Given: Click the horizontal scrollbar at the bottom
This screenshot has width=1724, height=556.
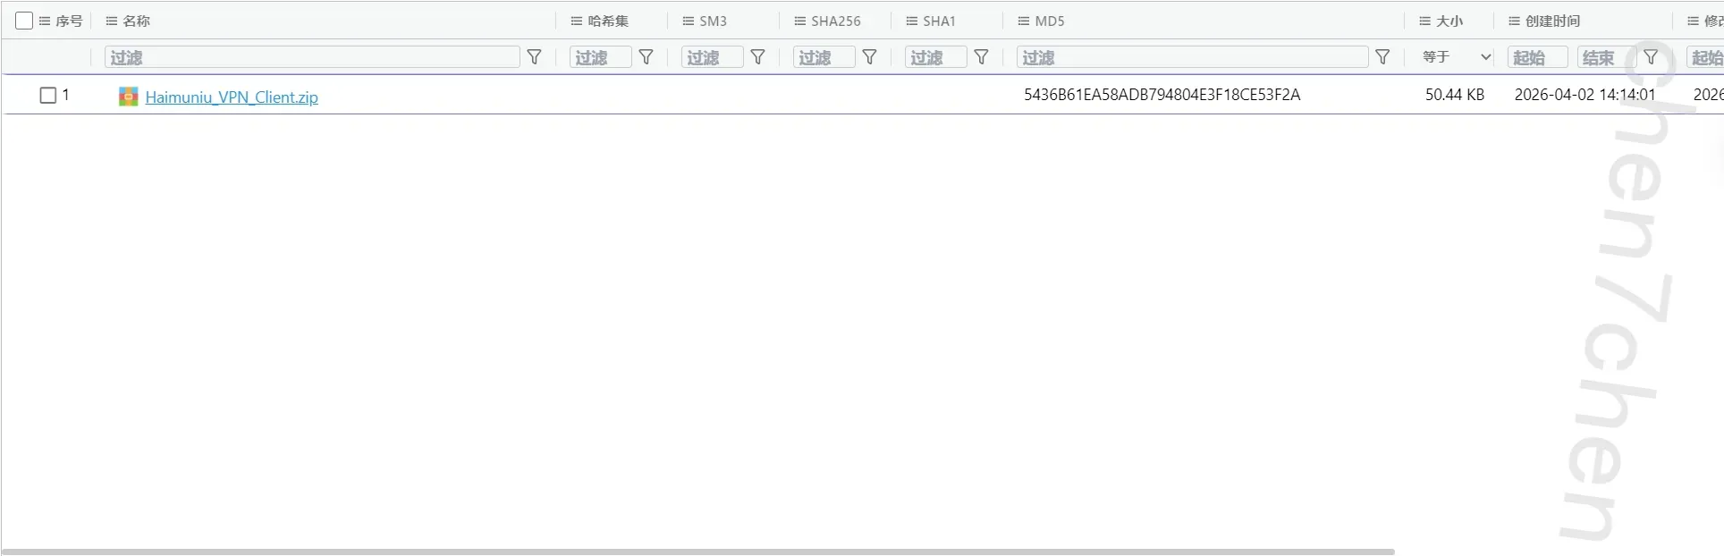Looking at the screenshot, I should (x=697, y=552).
